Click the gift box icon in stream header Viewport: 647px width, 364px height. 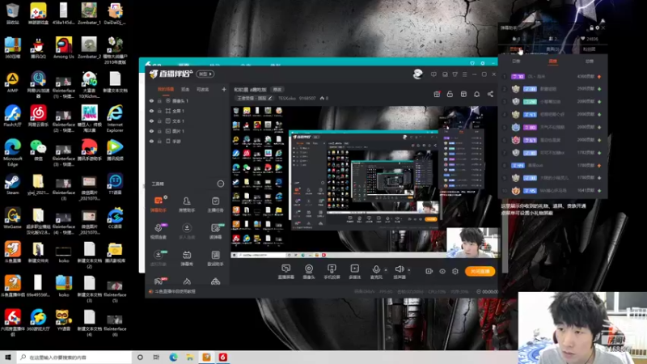tap(437, 94)
